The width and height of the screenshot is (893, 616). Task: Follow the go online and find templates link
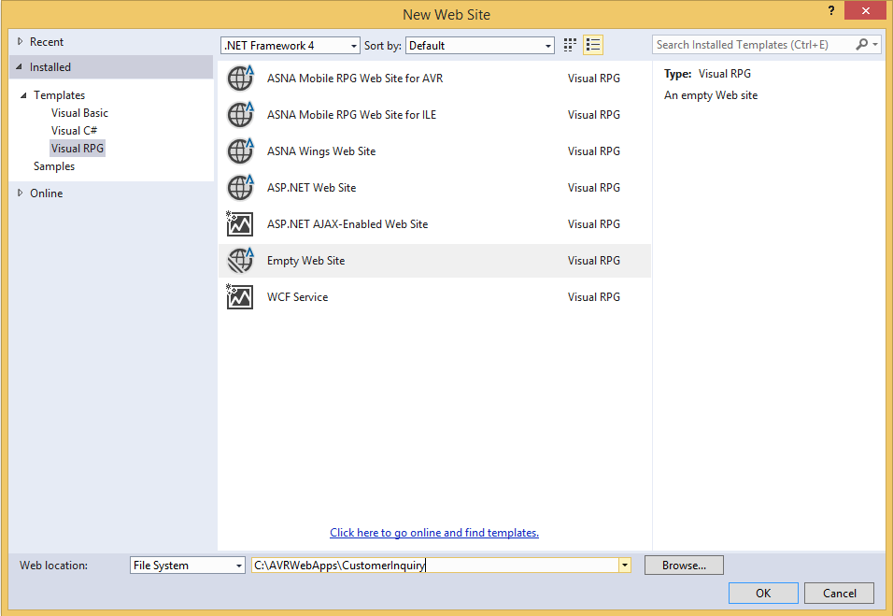tap(434, 532)
